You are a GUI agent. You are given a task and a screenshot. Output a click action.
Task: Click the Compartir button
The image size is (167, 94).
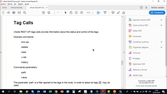click(157, 13)
